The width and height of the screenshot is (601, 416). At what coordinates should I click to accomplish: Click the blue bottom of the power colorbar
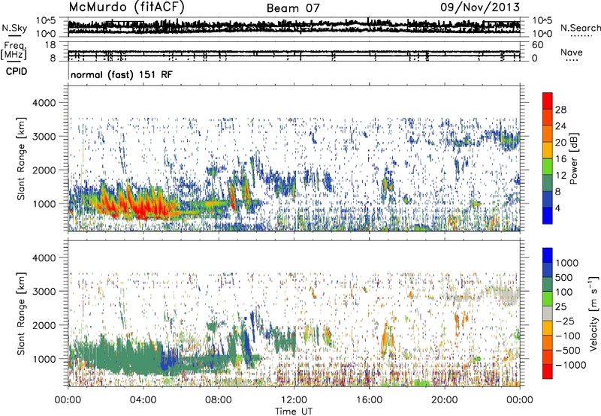[x=548, y=216]
